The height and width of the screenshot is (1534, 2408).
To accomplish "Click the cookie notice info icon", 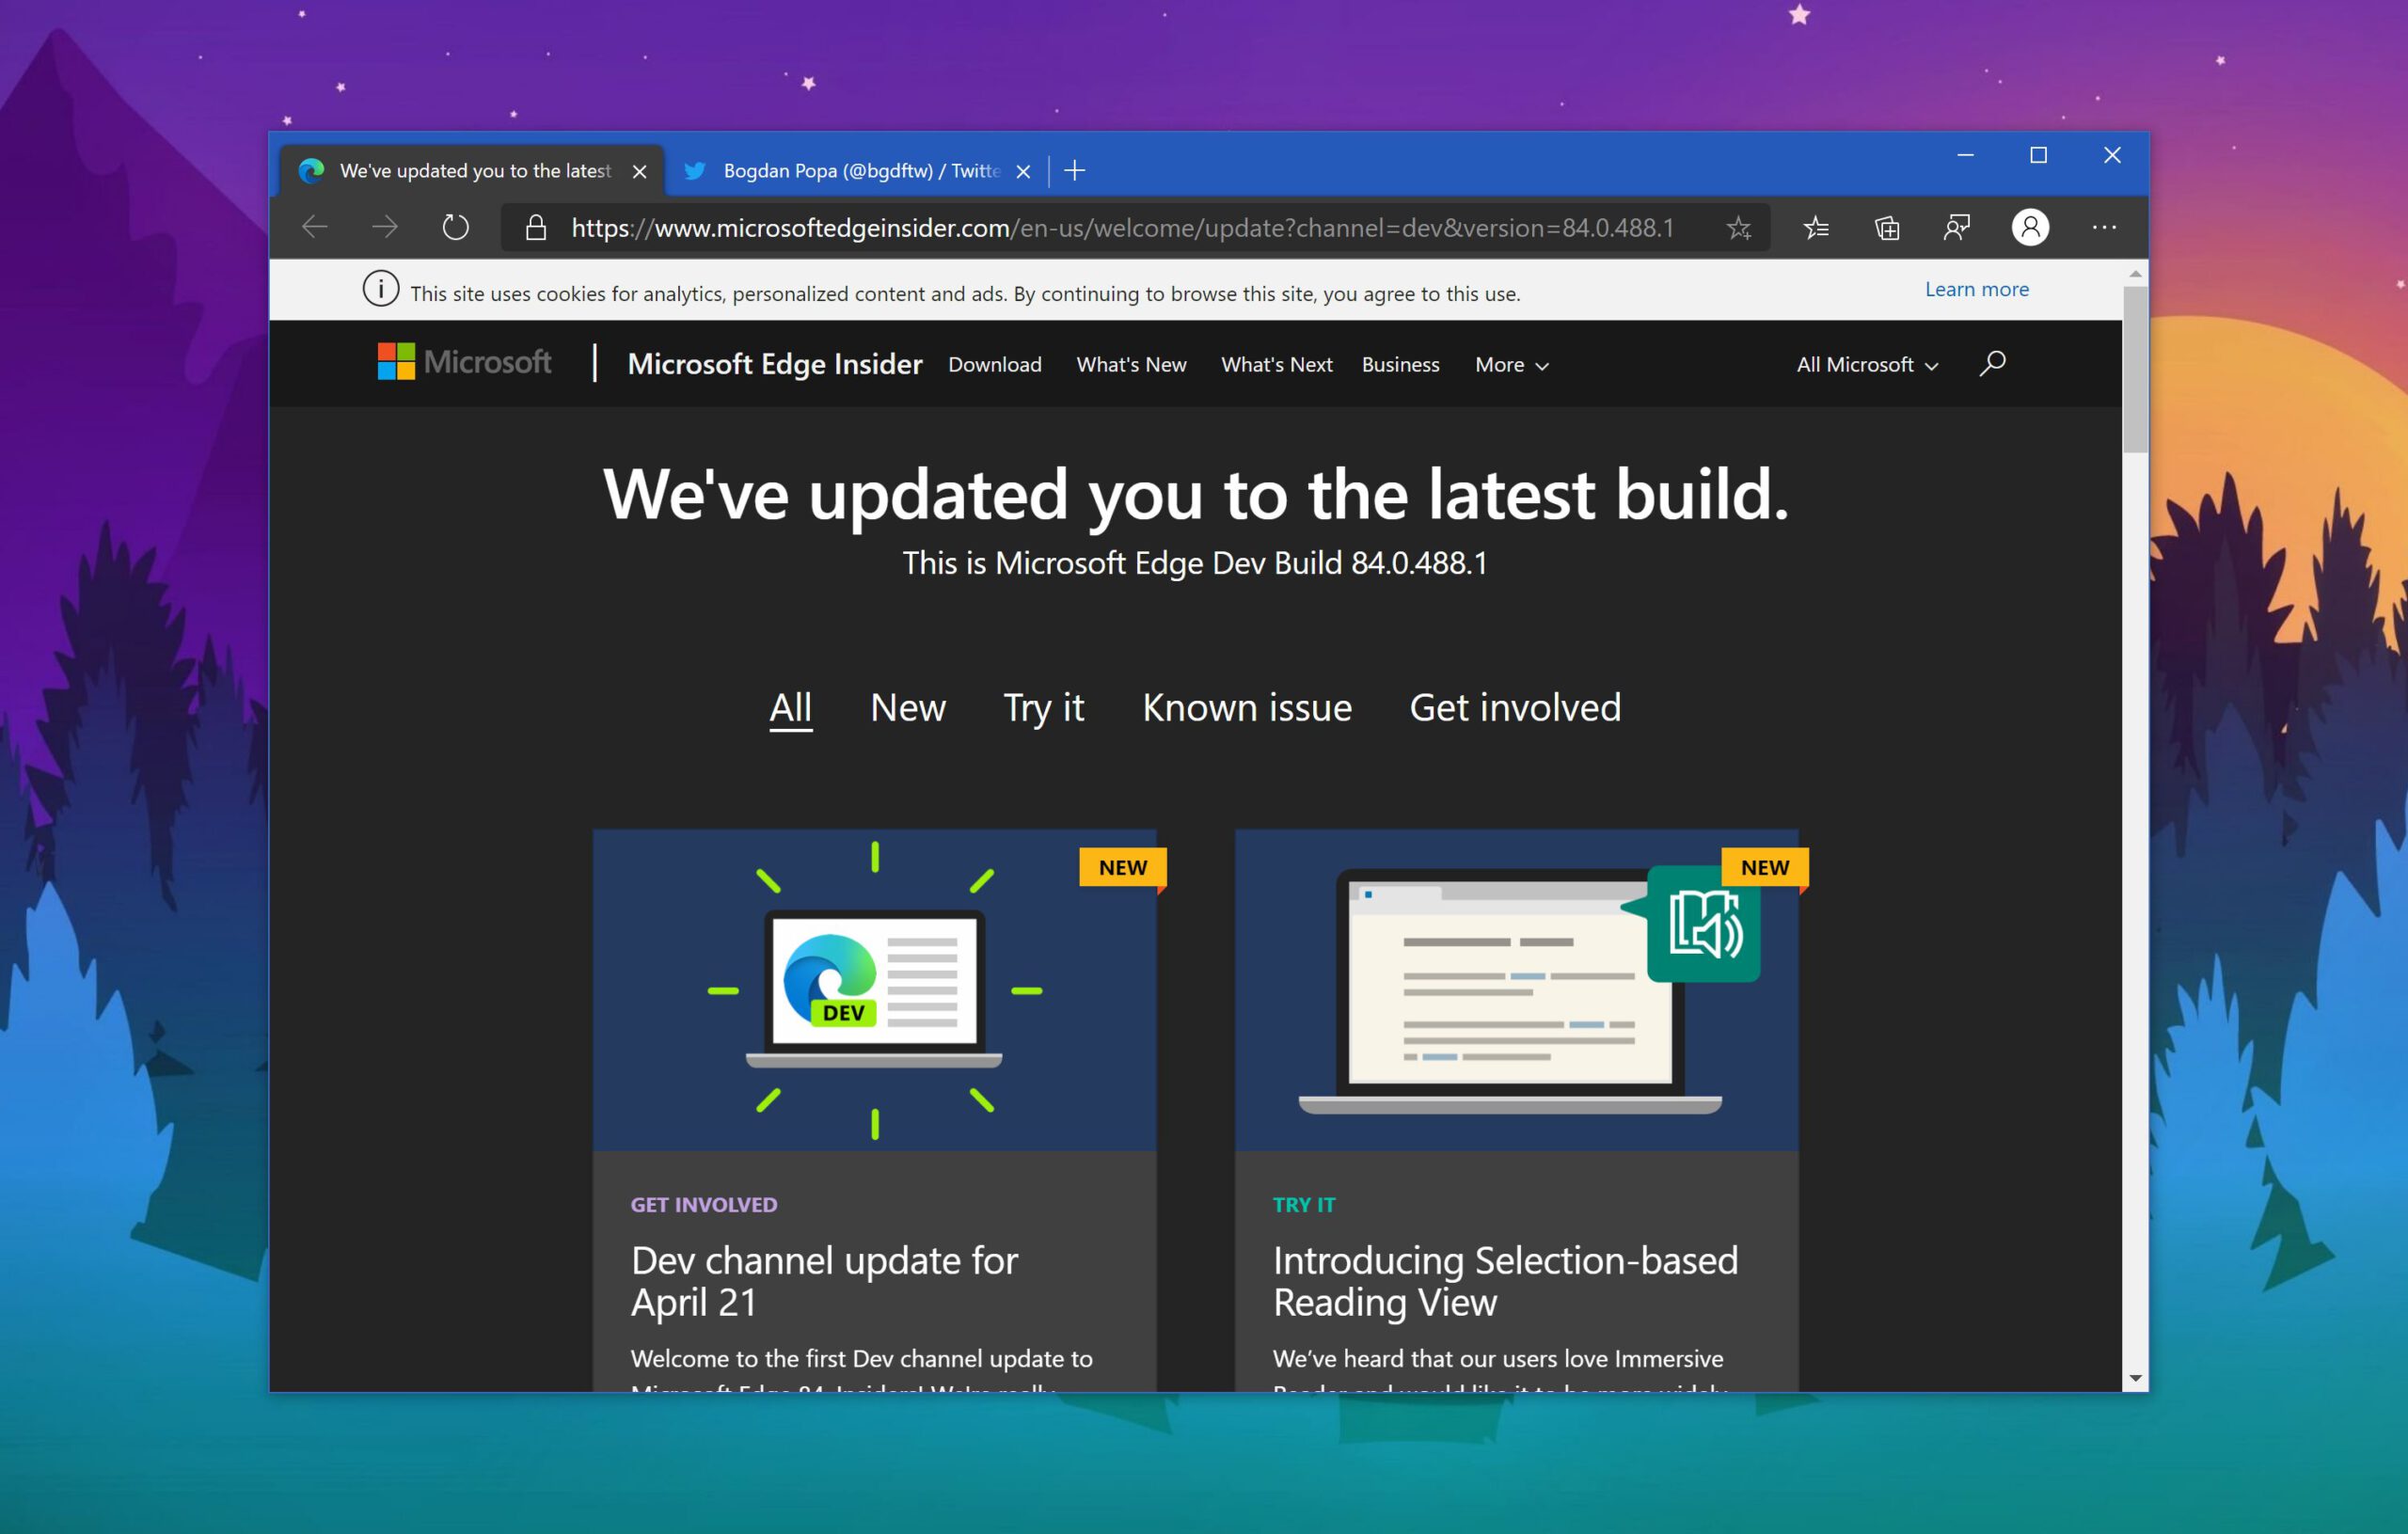I will 381,290.
